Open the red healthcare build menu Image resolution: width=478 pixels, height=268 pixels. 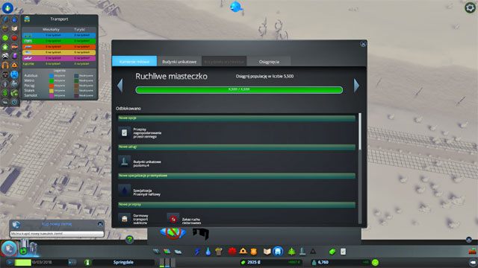pyautogui.click(x=232, y=252)
